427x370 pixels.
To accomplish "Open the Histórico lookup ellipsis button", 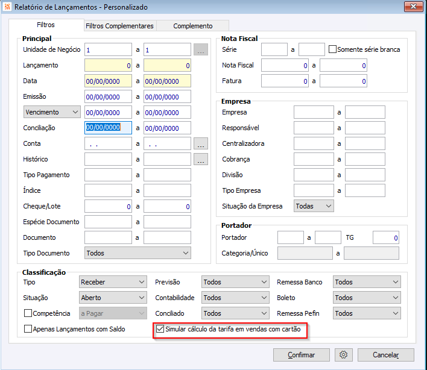I will click(x=201, y=159).
